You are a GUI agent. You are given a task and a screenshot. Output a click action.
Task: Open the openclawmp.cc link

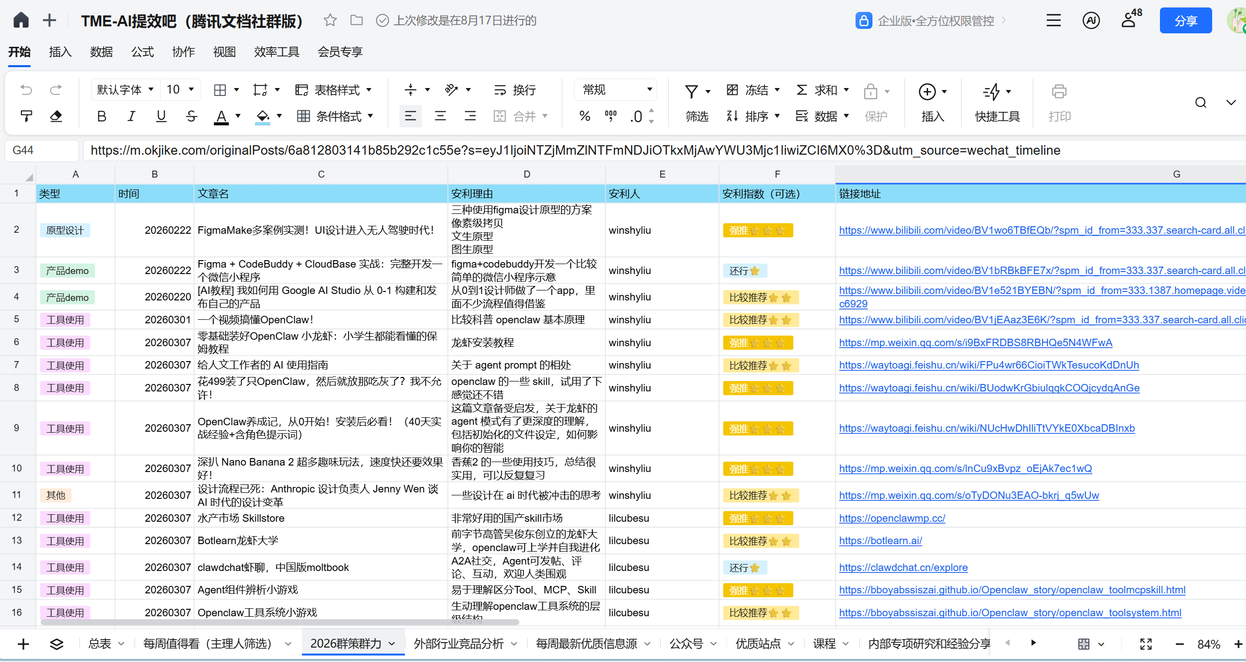(x=892, y=518)
